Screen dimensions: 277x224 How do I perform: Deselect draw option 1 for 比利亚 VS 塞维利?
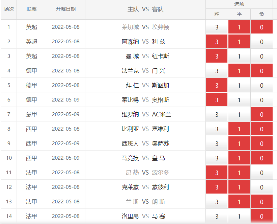click(239, 129)
